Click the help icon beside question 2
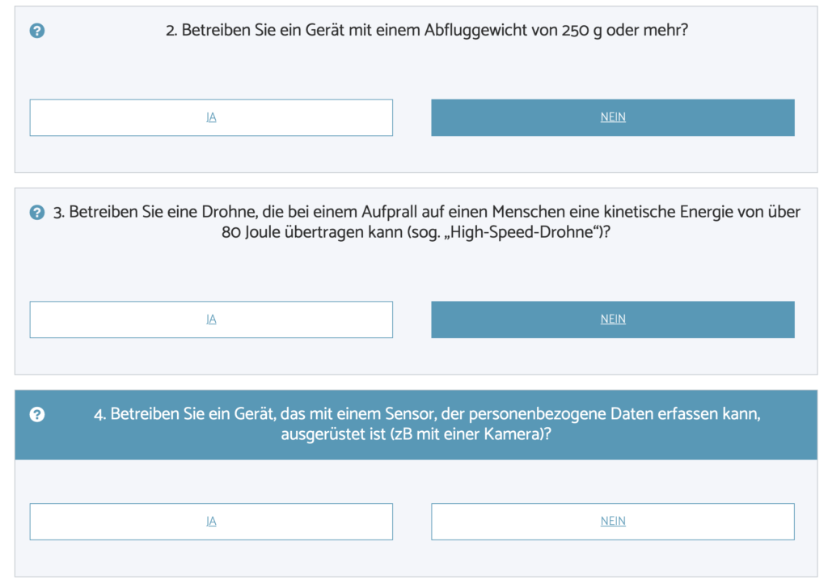Screen dimensions: 828x588 pyautogui.click(x=37, y=31)
